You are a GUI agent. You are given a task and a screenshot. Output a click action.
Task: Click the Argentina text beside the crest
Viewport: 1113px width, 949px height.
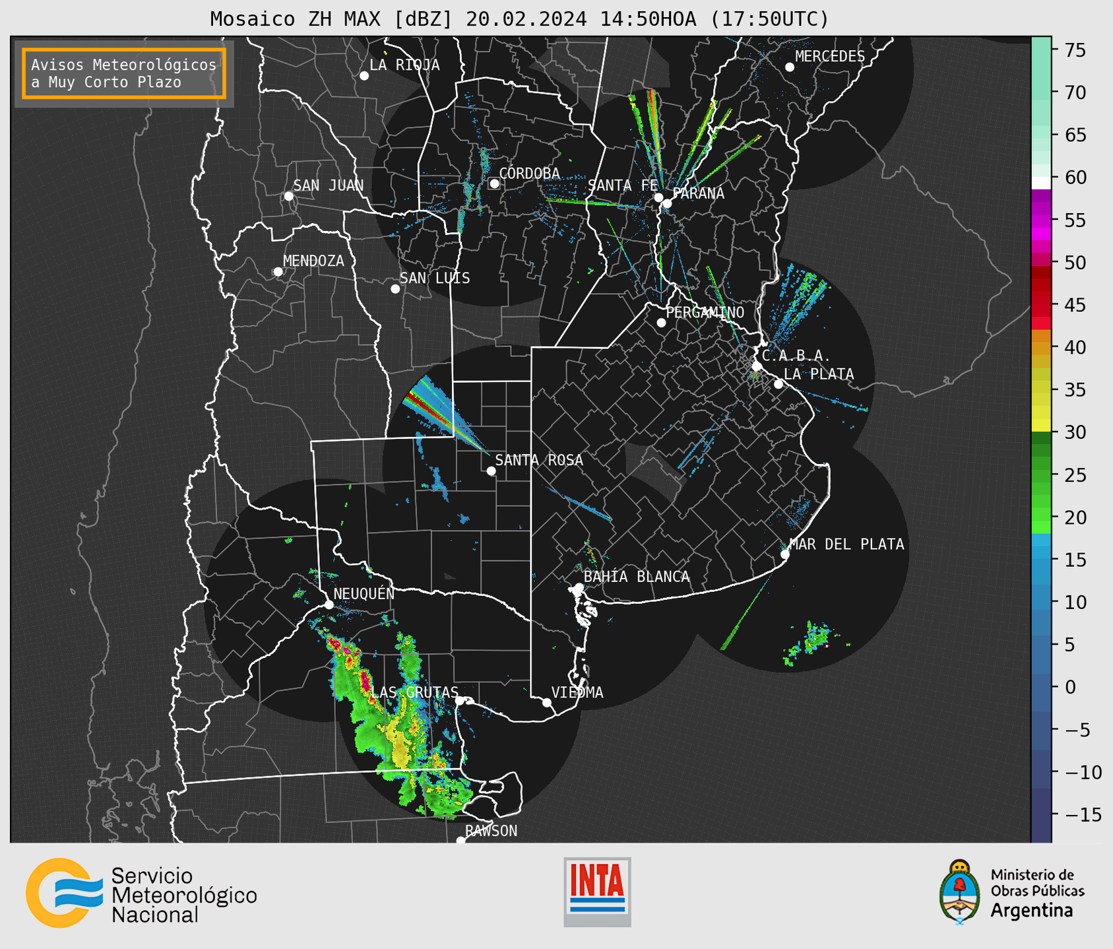(x=1032, y=911)
